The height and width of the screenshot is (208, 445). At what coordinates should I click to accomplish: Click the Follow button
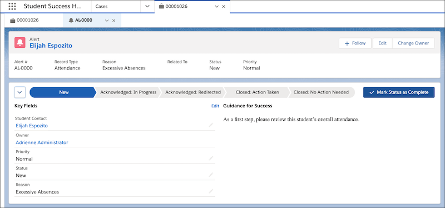point(355,43)
